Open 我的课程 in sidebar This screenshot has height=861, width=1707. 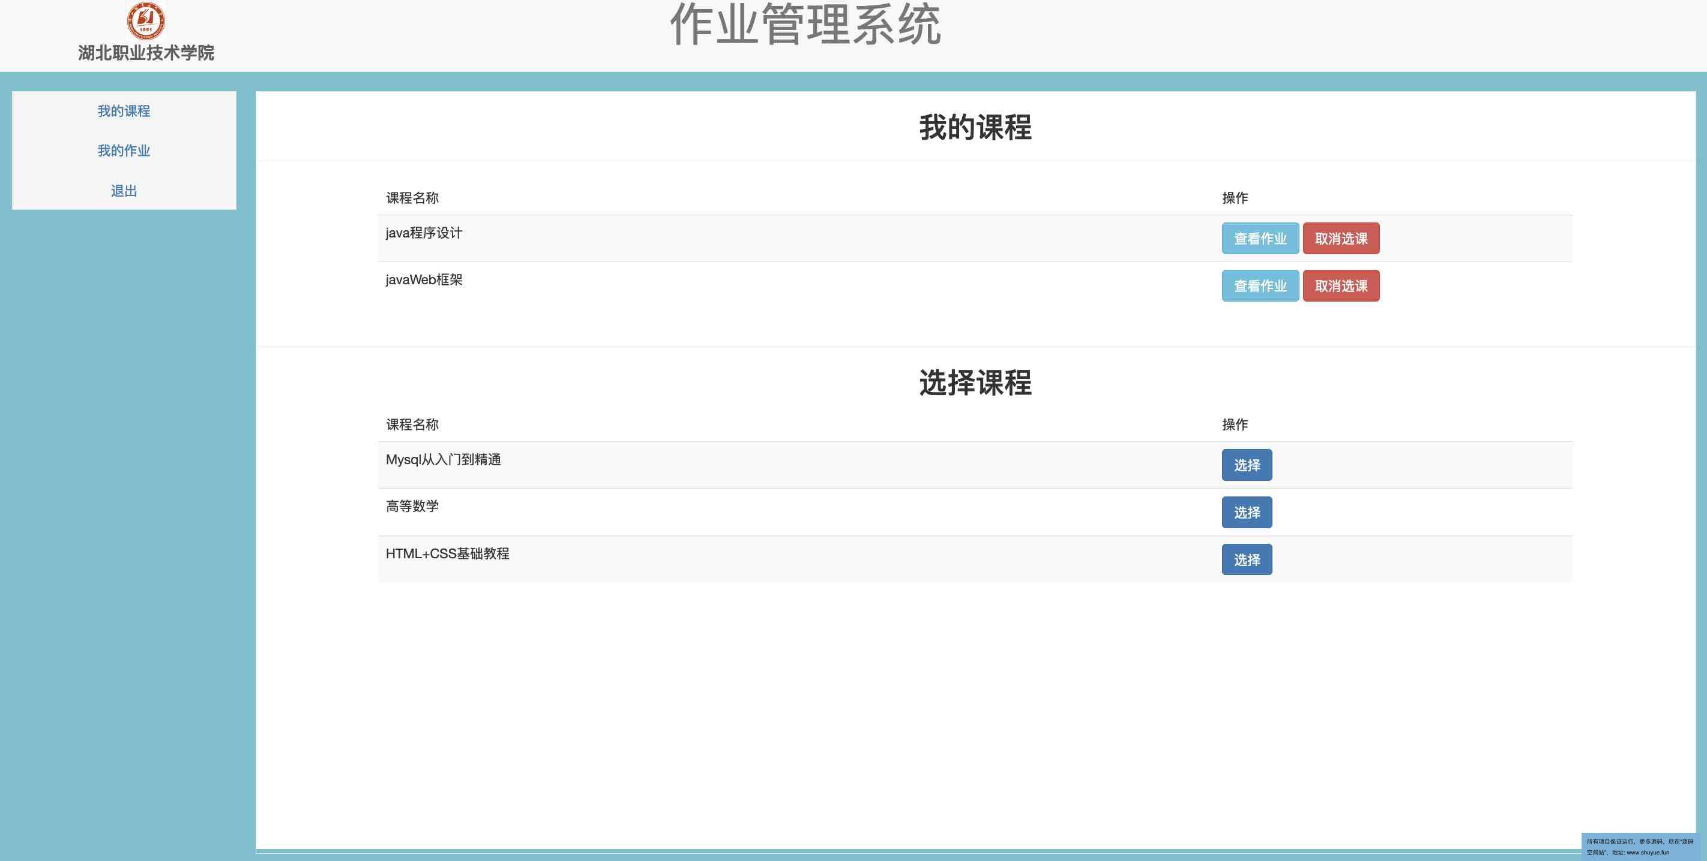pyautogui.click(x=124, y=111)
